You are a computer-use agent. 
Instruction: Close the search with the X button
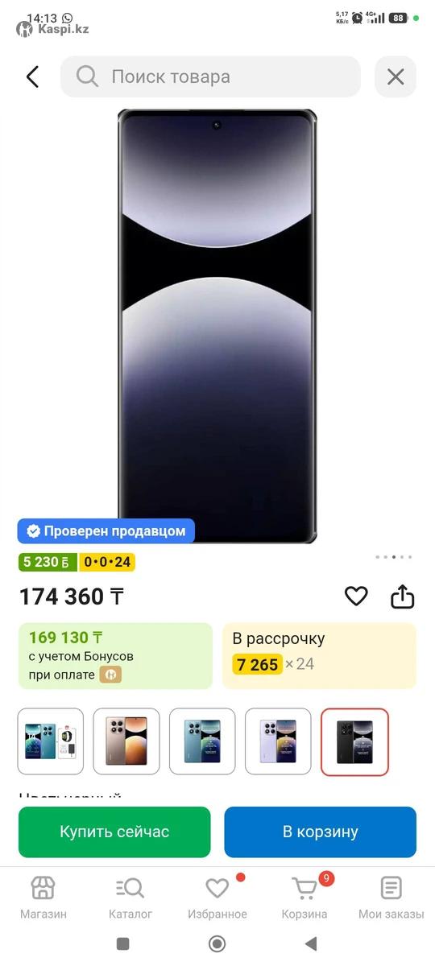pos(396,76)
